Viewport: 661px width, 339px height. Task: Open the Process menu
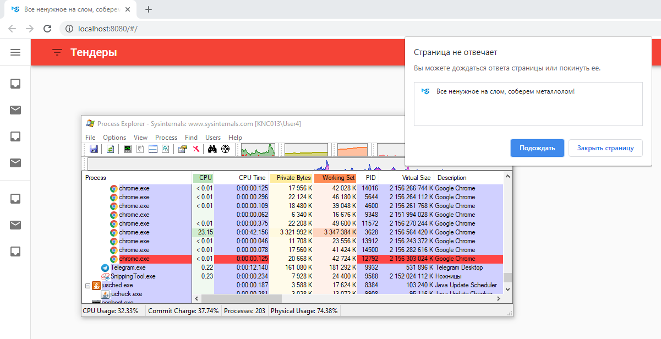[166, 138]
